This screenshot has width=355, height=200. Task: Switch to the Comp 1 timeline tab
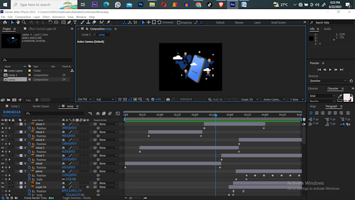coord(15,106)
